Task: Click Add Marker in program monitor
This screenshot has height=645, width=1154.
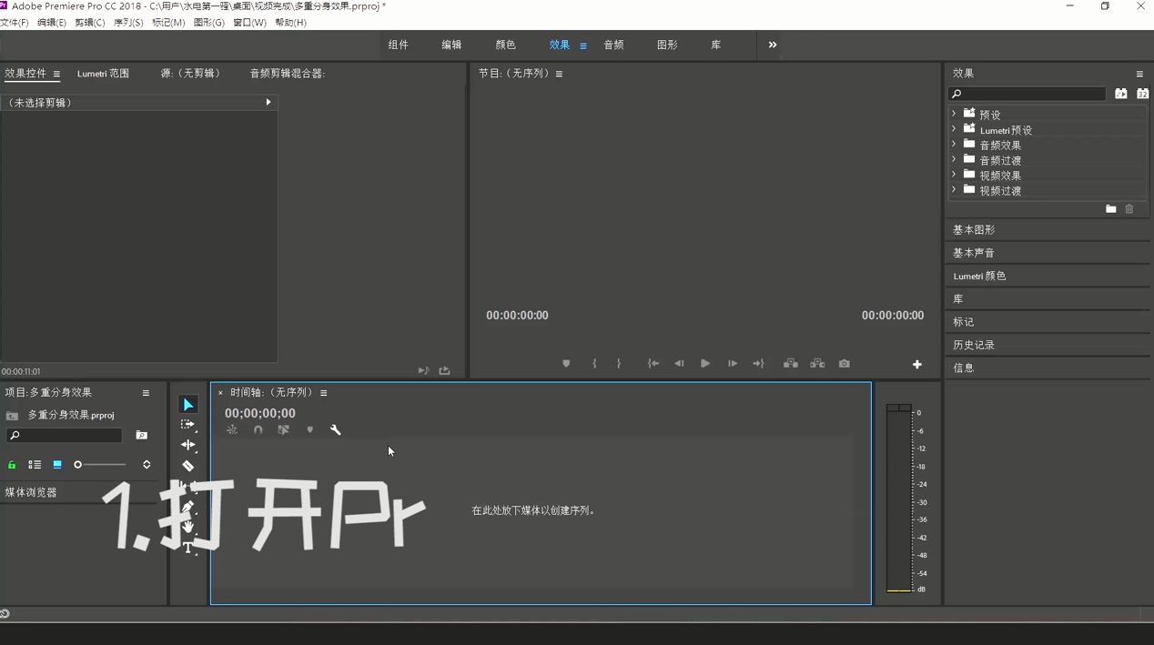Action: (566, 364)
